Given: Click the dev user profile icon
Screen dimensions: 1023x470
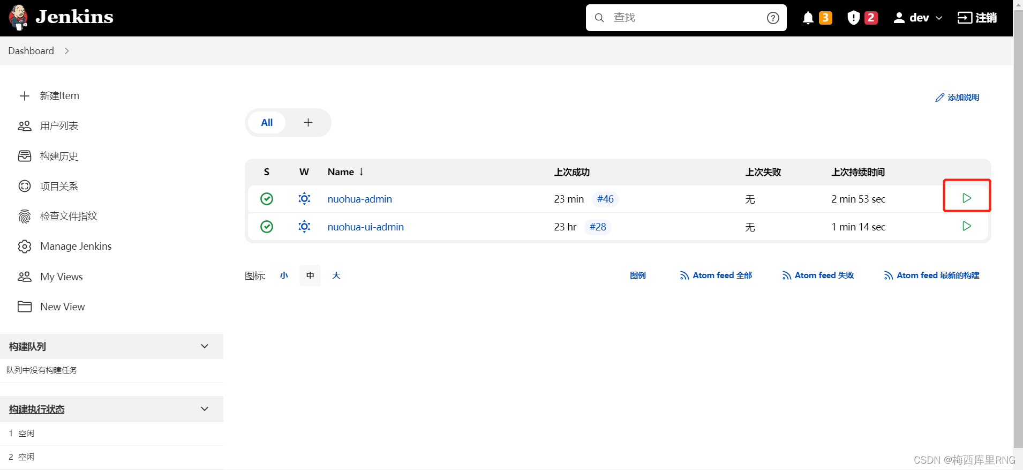Looking at the screenshot, I should [899, 18].
